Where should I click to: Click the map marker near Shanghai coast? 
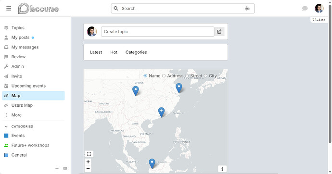tap(179, 88)
